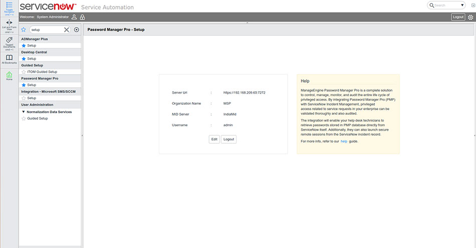Open List and Form View icon
This screenshot has height=248, width=476.
coord(9,23)
